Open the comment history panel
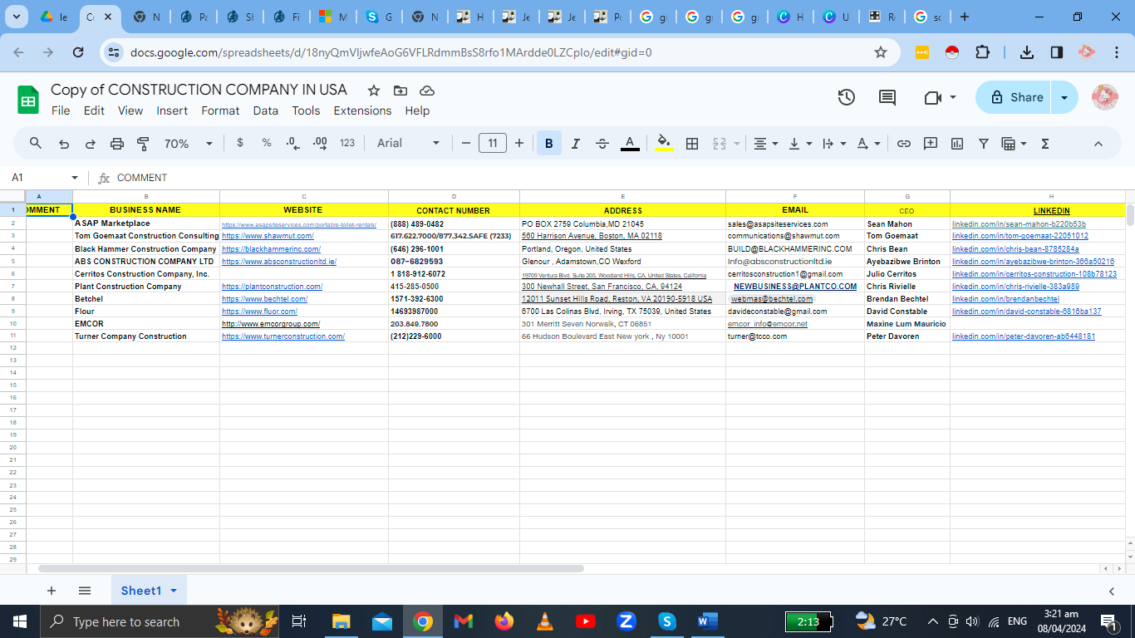 coord(887,97)
